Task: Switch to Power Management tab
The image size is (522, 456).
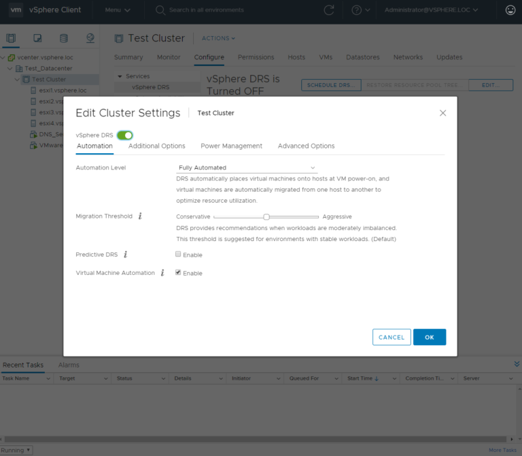Action: (231, 146)
